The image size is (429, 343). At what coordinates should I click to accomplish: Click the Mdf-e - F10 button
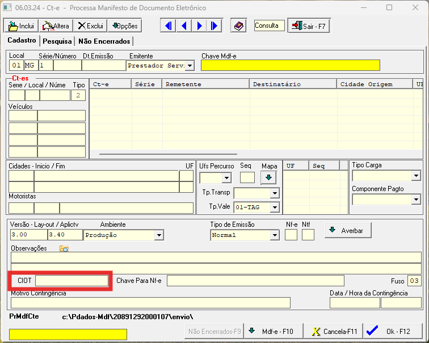click(274, 331)
